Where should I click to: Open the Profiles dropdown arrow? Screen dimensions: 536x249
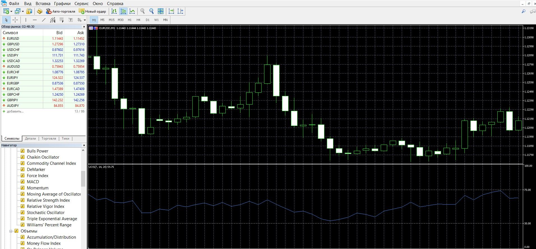(x=23, y=11)
